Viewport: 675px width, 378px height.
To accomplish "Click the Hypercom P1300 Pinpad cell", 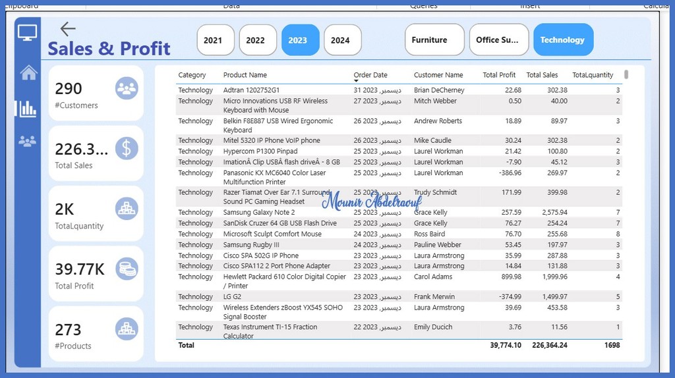I will 260,151.
